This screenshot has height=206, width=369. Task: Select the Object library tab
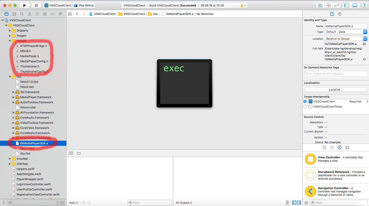tap(340, 147)
